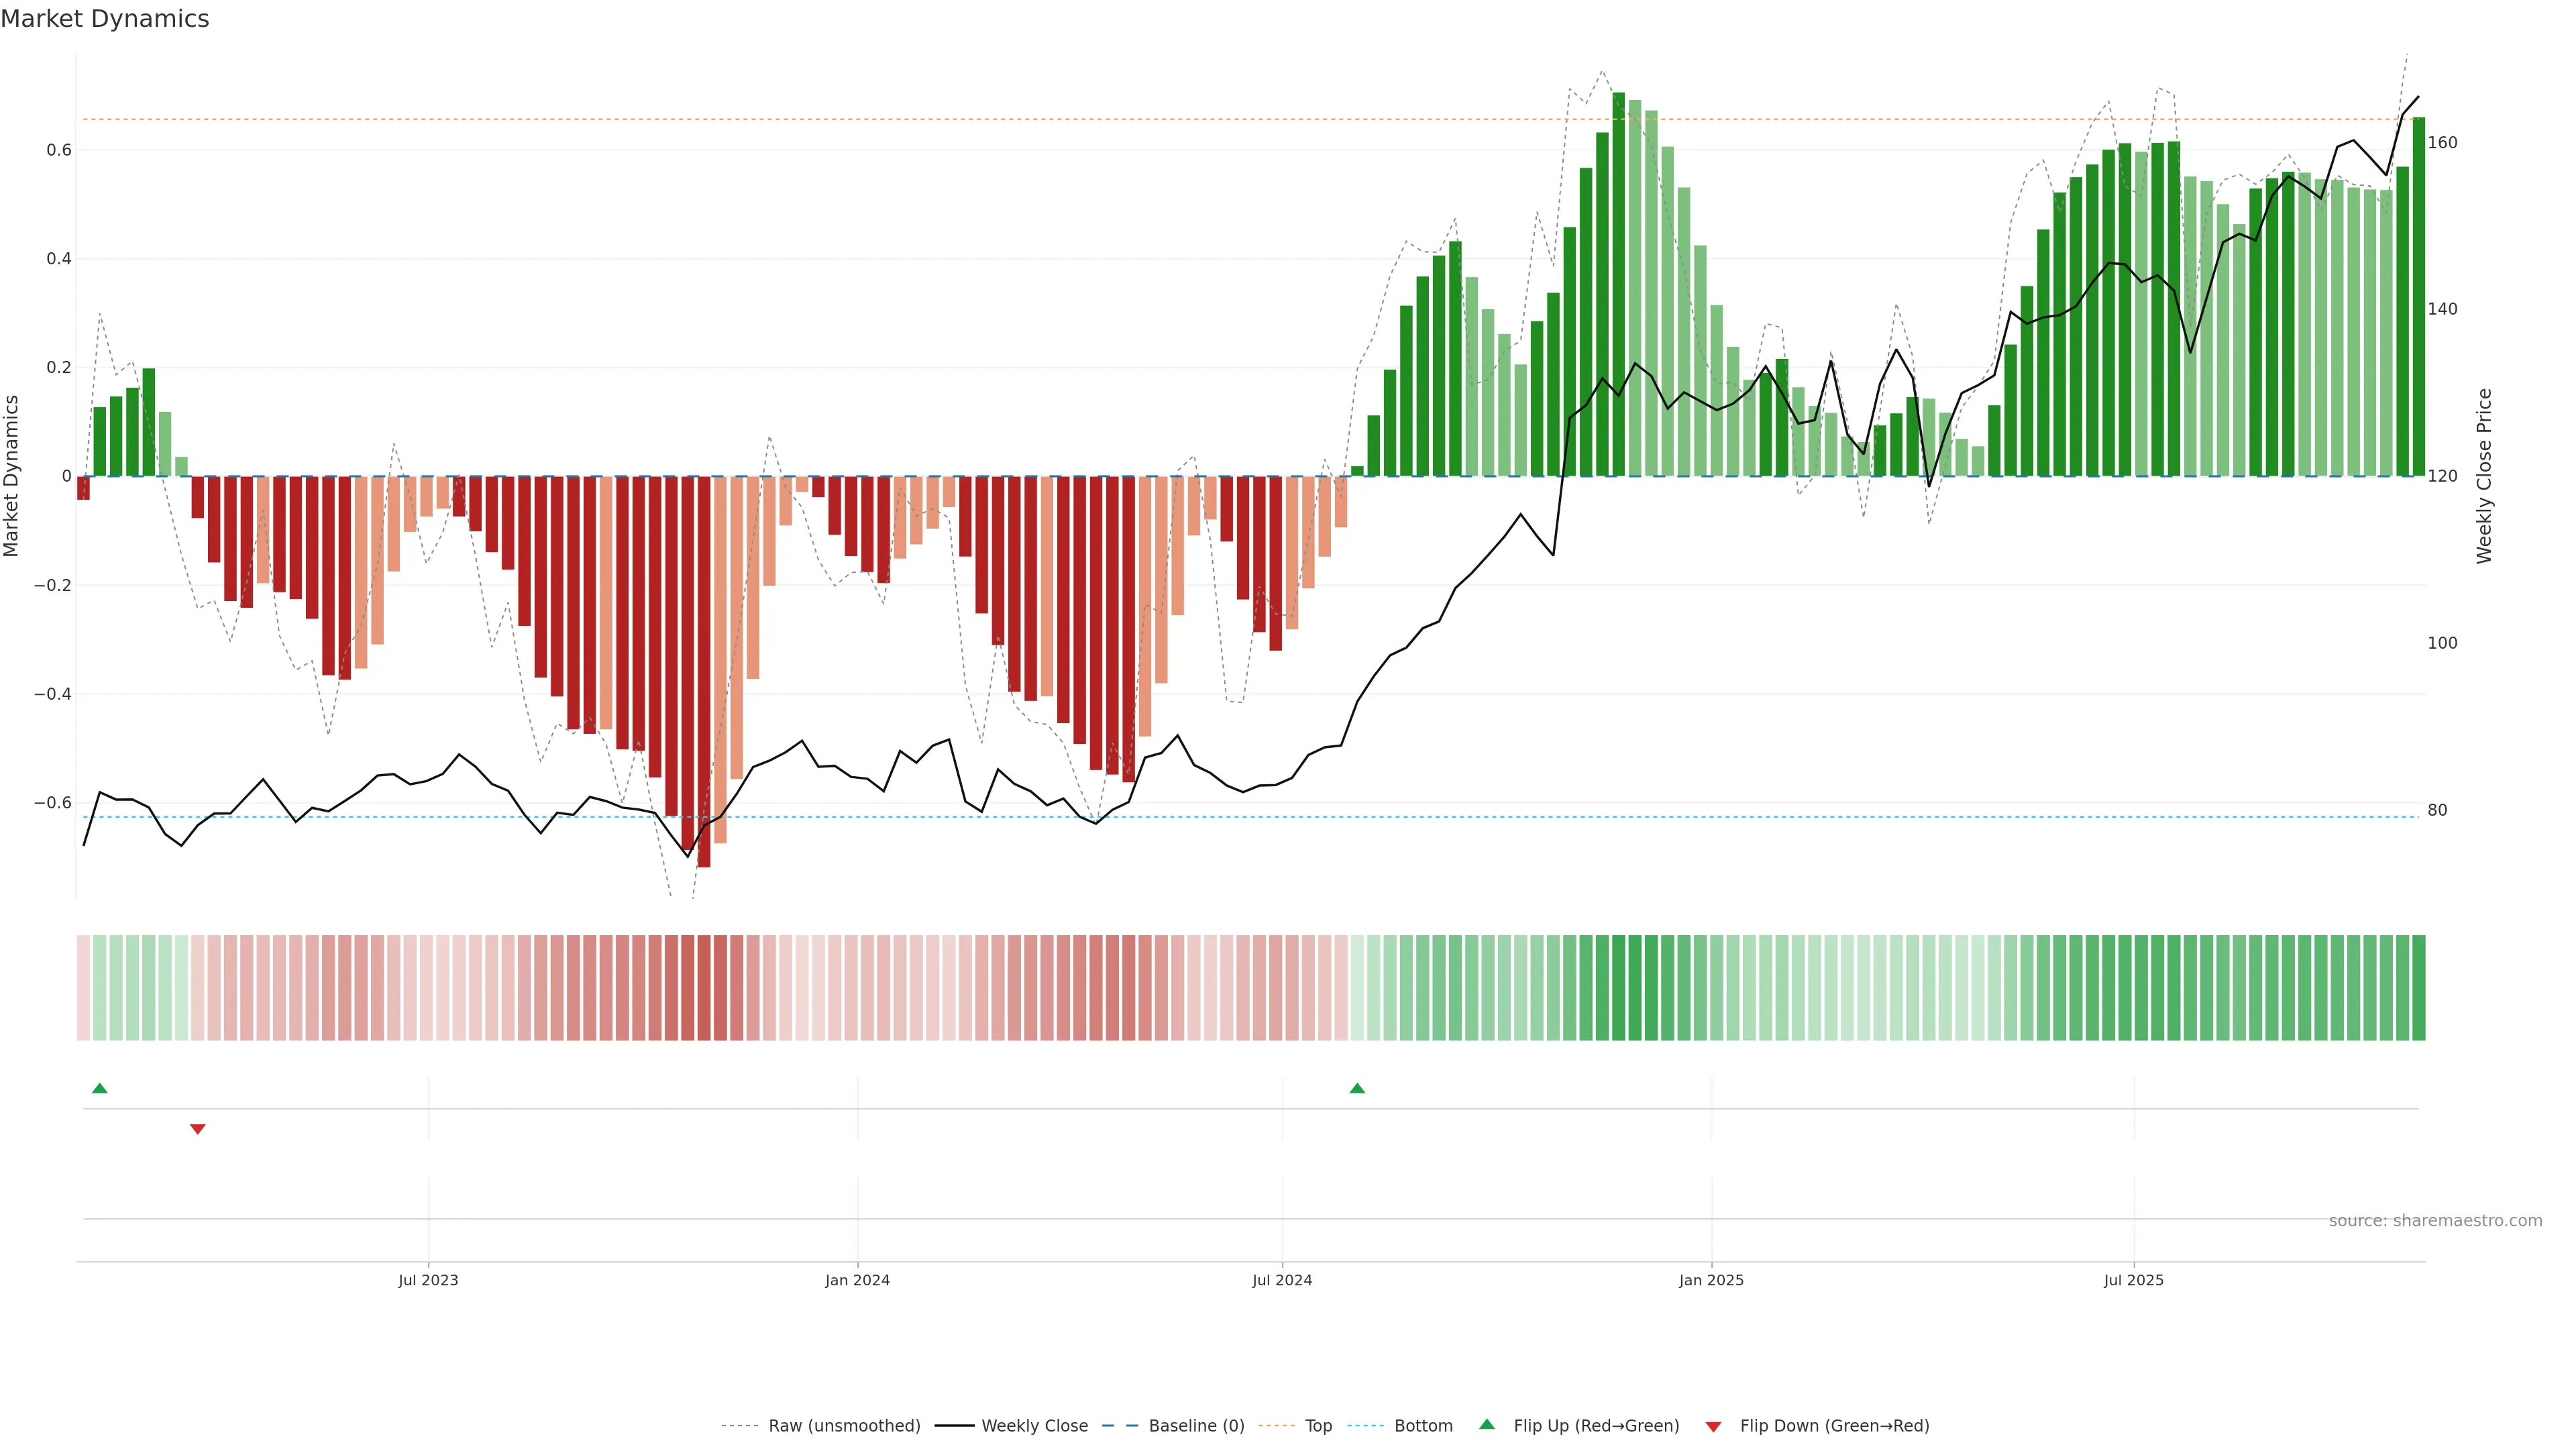Toggle the Baseline (0) legend entry
2576x1449 pixels.
pos(1196,1425)
